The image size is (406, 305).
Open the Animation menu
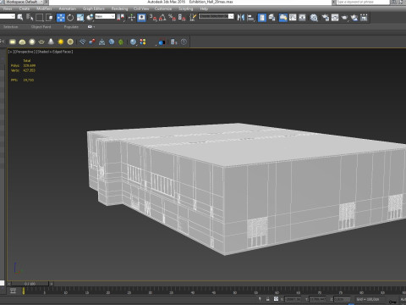point(68,8)
